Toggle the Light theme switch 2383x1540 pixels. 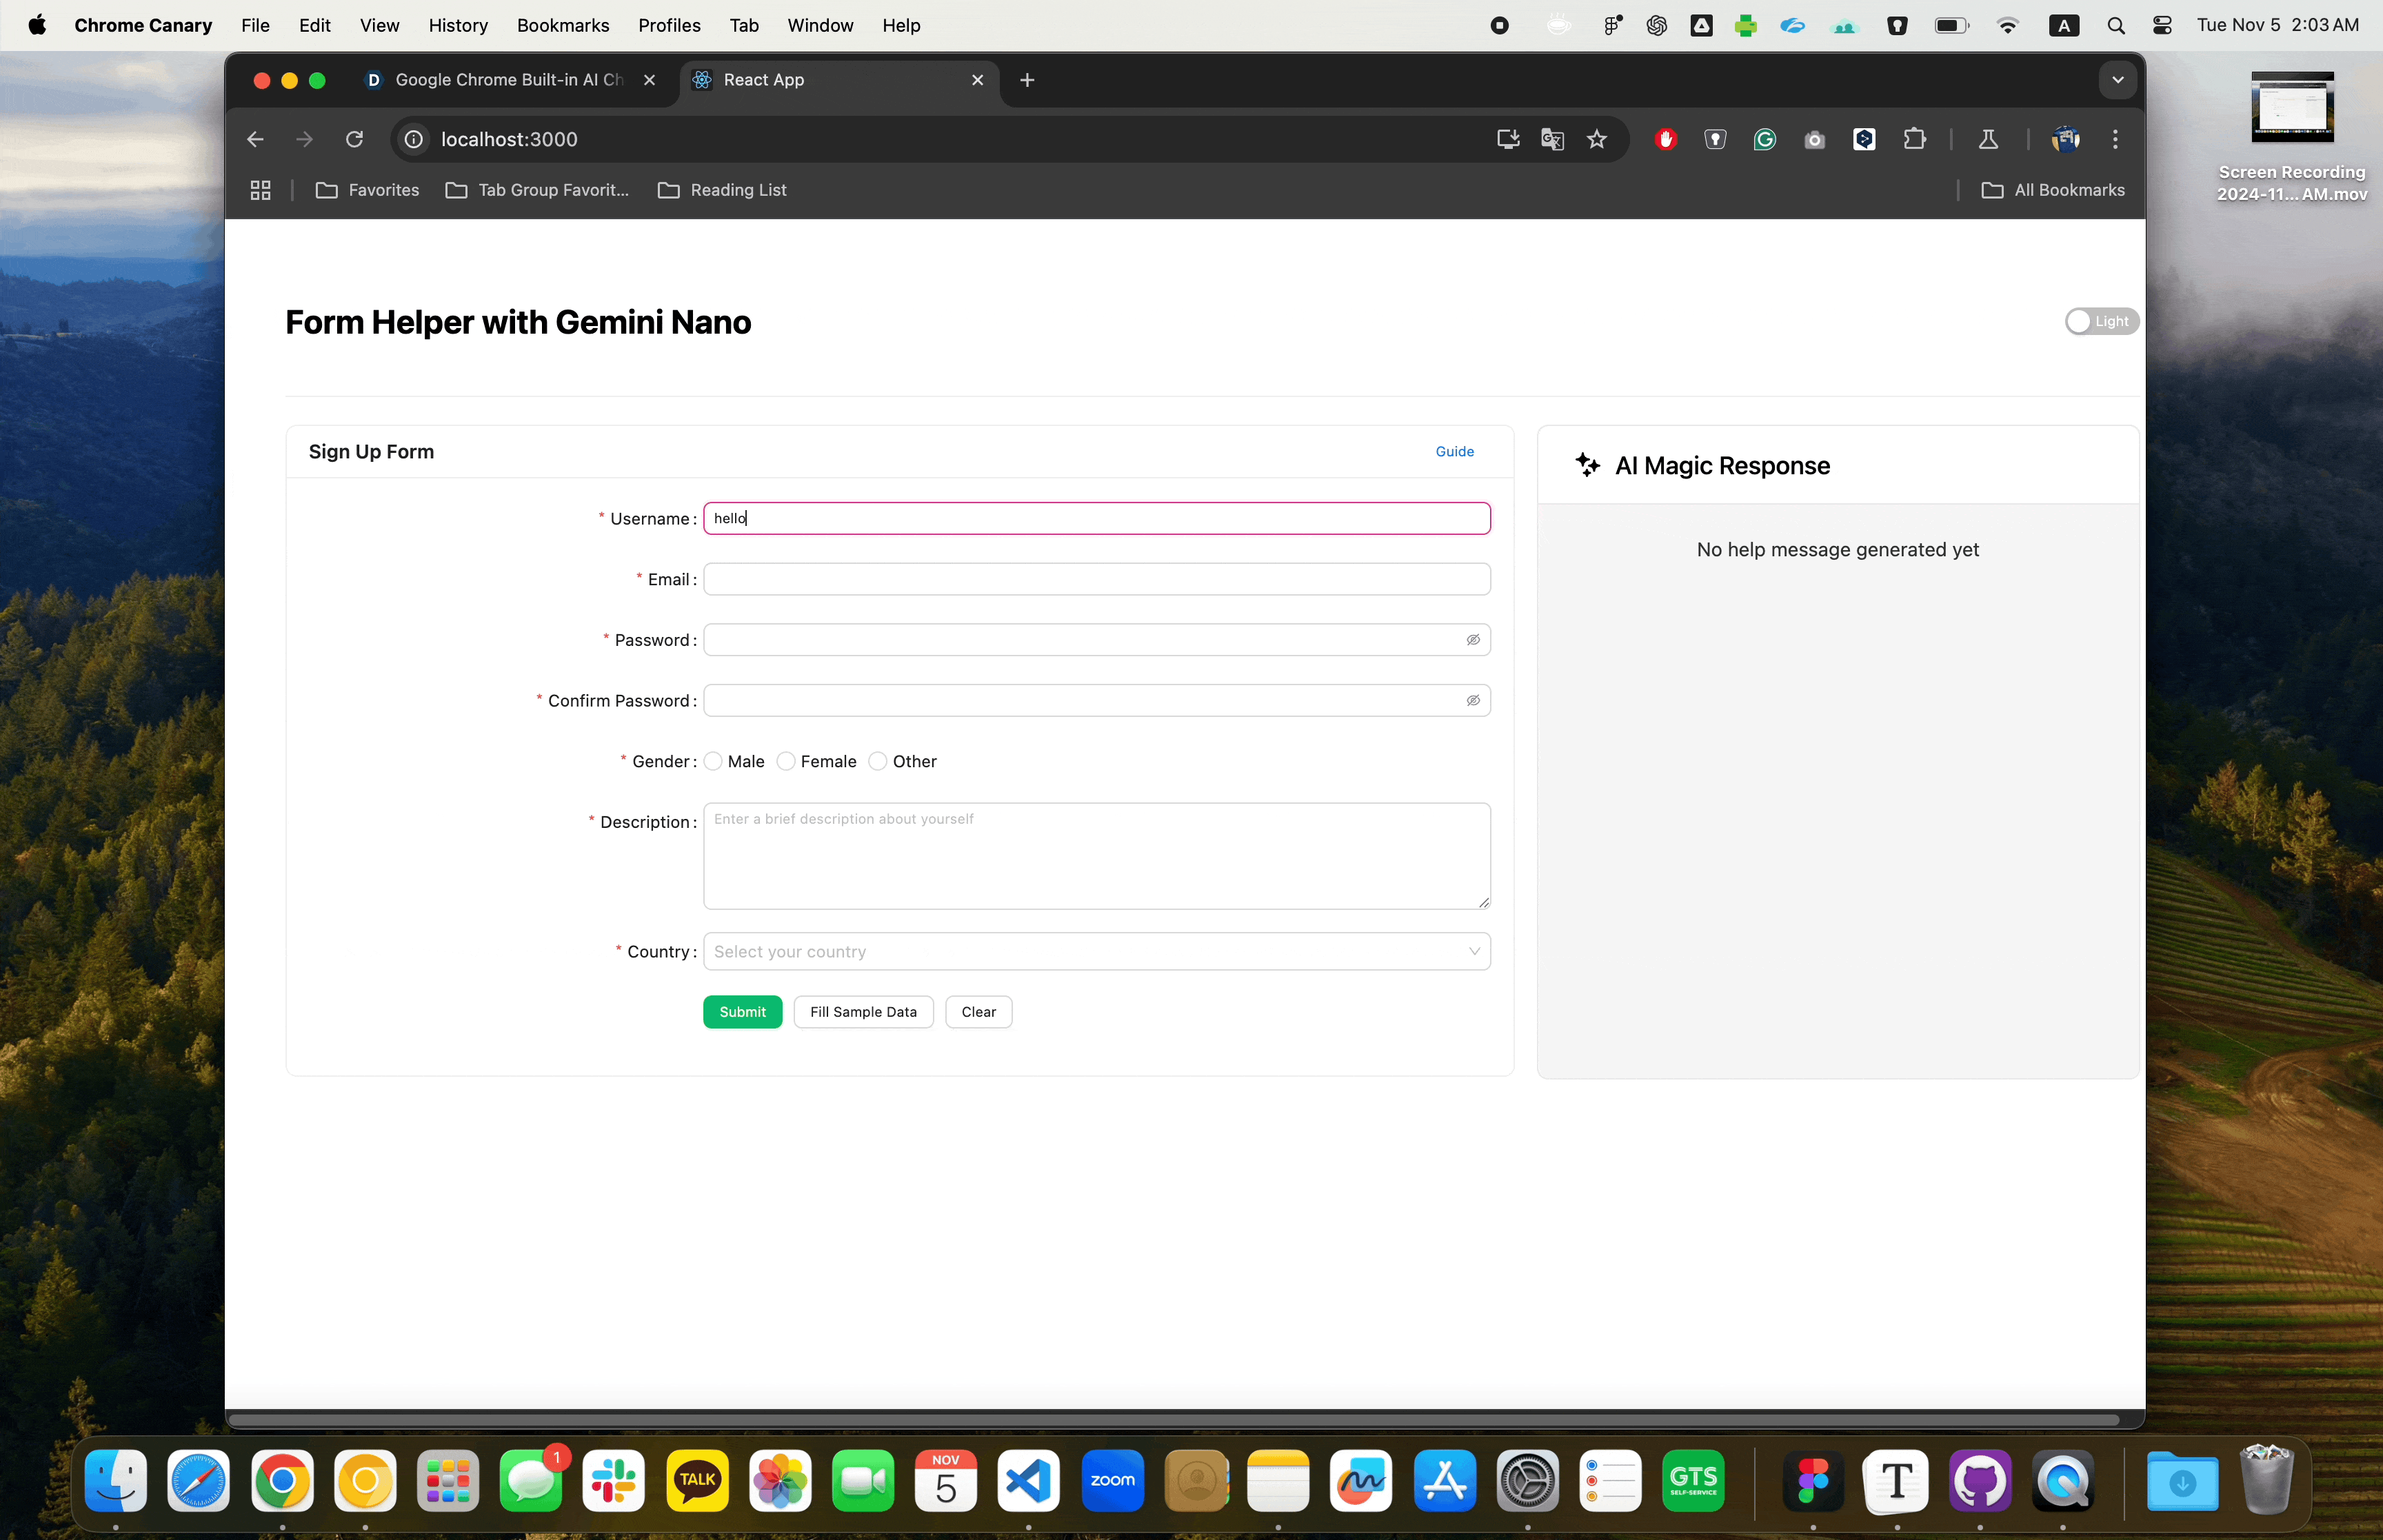[x=2101, y=321]
